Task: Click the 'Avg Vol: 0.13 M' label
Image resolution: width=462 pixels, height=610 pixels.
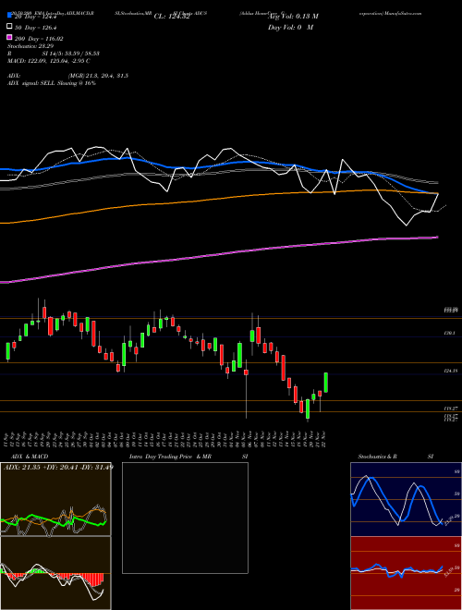Action: point(293,17)
